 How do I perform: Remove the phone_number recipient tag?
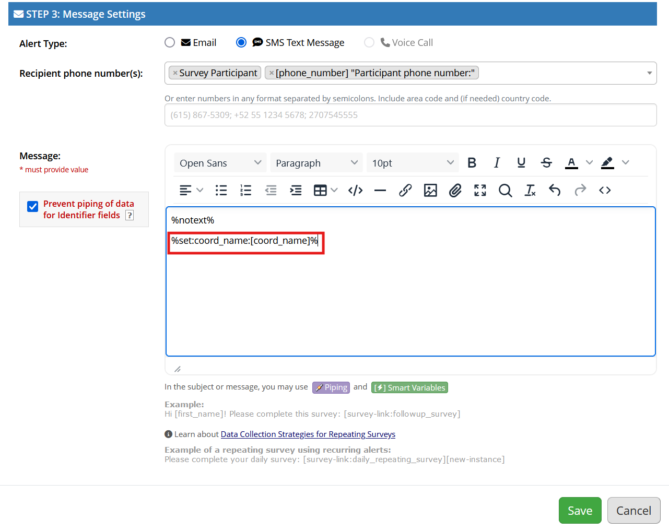[271, 73]
